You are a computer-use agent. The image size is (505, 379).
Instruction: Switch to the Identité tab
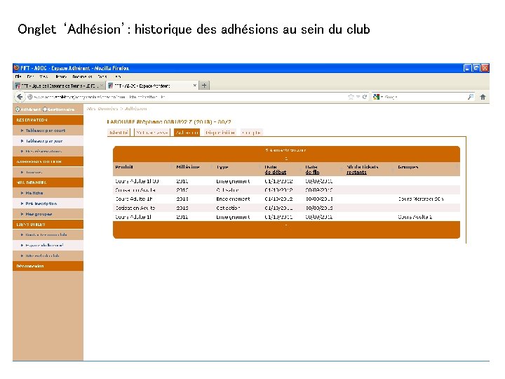pos(119,133)
